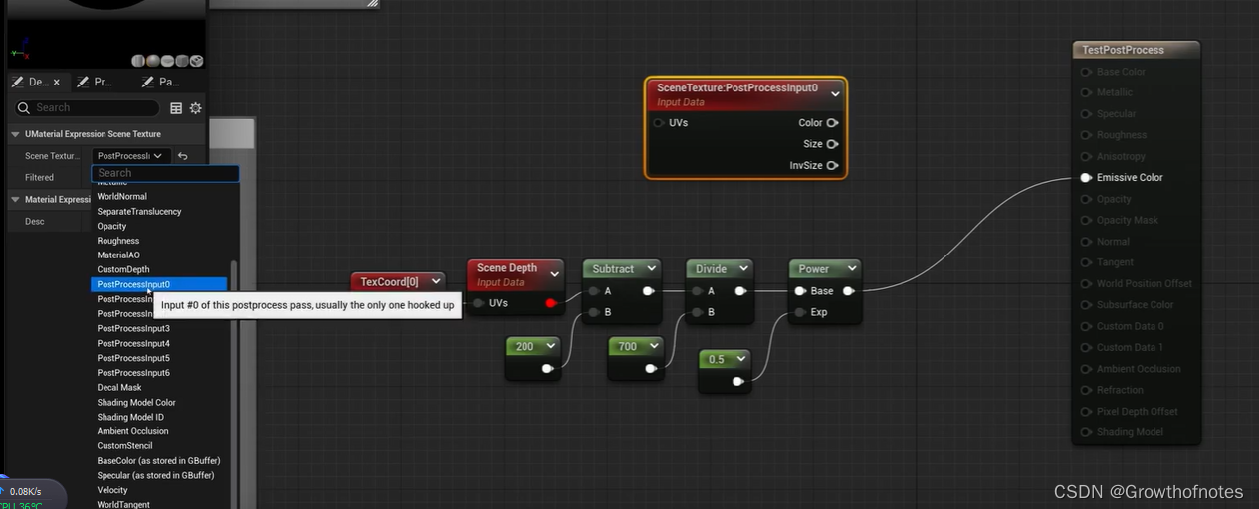Click the Details panel search field
Viewport: 1259px width, 509px height.
pos(87,108)
